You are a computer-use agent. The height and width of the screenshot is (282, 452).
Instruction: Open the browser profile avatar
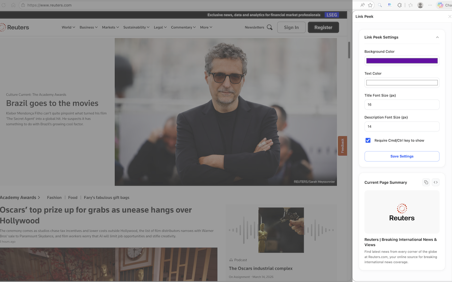420,5
